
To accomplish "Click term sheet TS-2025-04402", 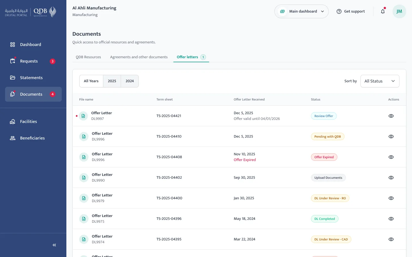I will click(x=169, y=178).
